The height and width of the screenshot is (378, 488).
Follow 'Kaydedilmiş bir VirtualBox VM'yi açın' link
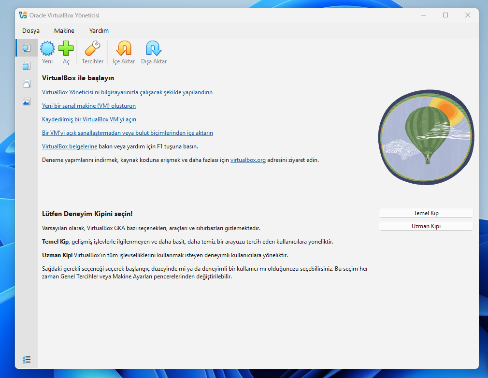89,119
